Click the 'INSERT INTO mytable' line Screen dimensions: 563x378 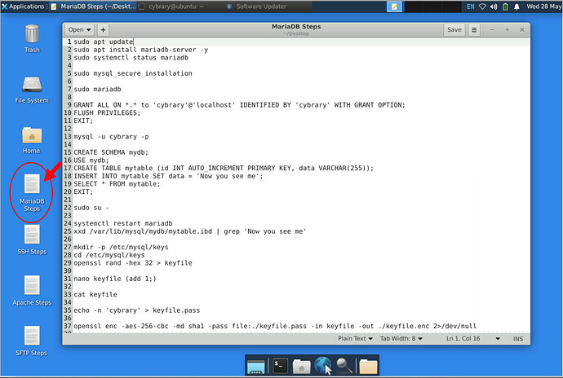click(168, 176)
